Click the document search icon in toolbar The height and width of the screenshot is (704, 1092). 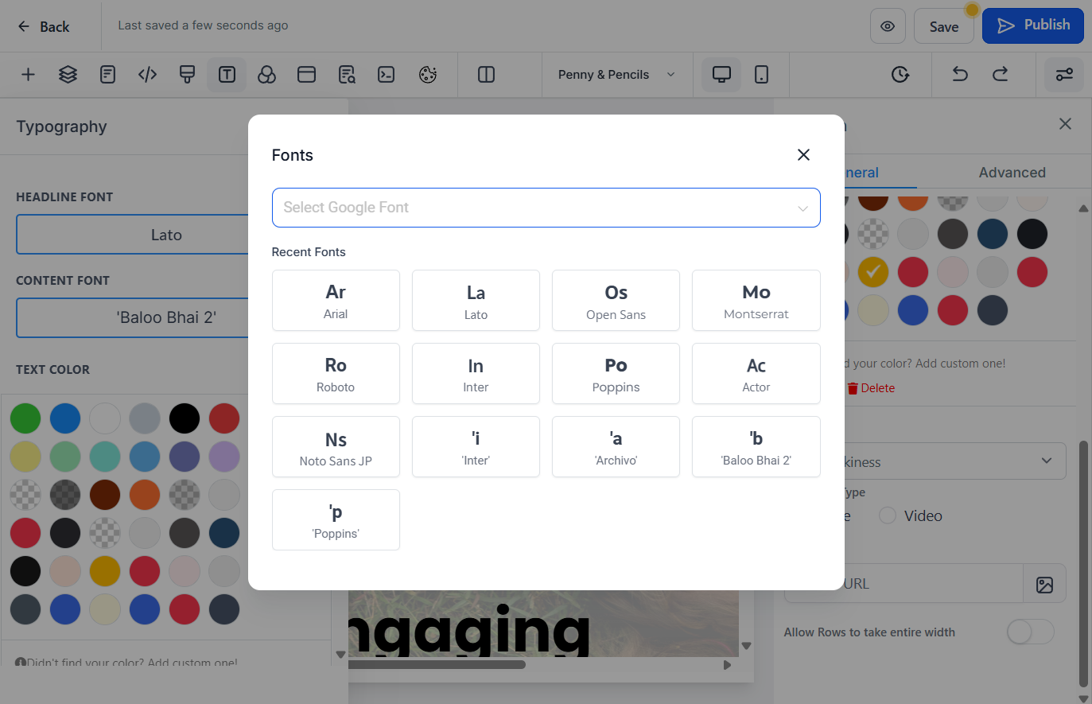click(346, 75)
